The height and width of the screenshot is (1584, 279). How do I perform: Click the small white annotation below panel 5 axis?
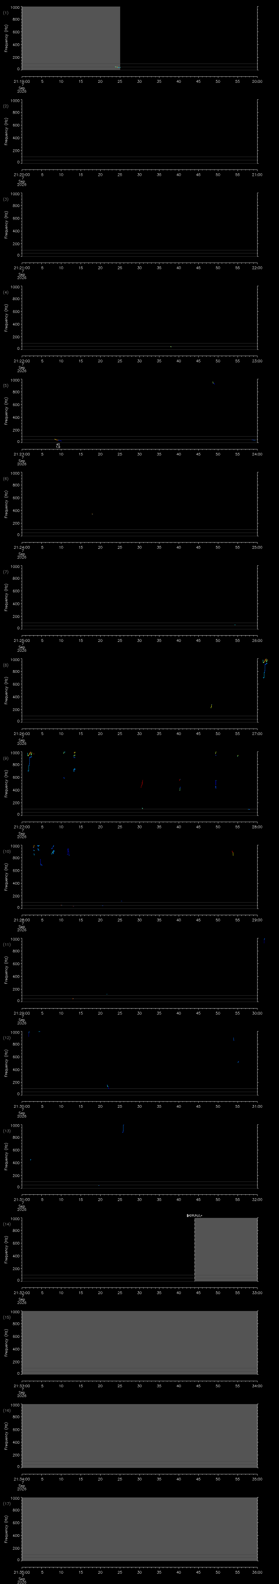pyautogui.click(x=58, y=446)
